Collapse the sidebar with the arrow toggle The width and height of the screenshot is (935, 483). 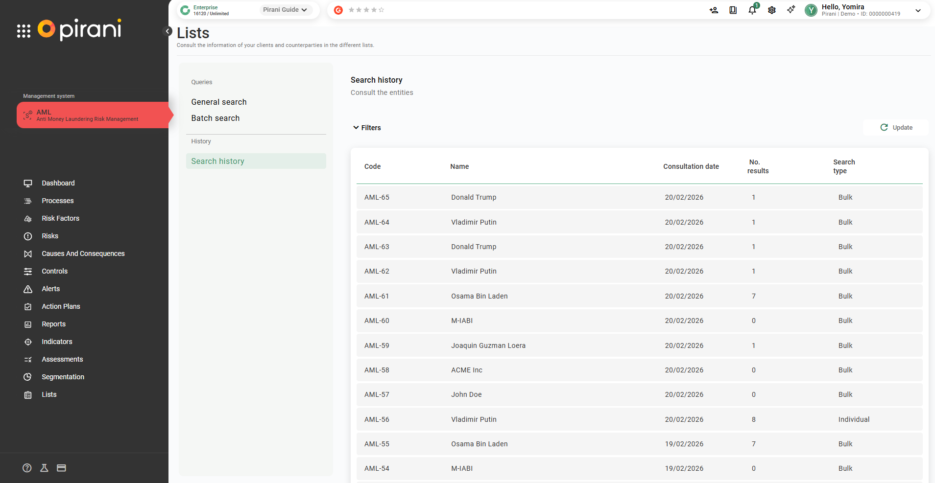coord(168,31)
